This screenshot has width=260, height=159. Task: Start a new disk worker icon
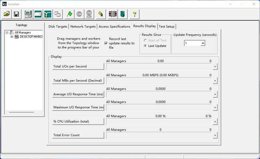click(38, 14)
